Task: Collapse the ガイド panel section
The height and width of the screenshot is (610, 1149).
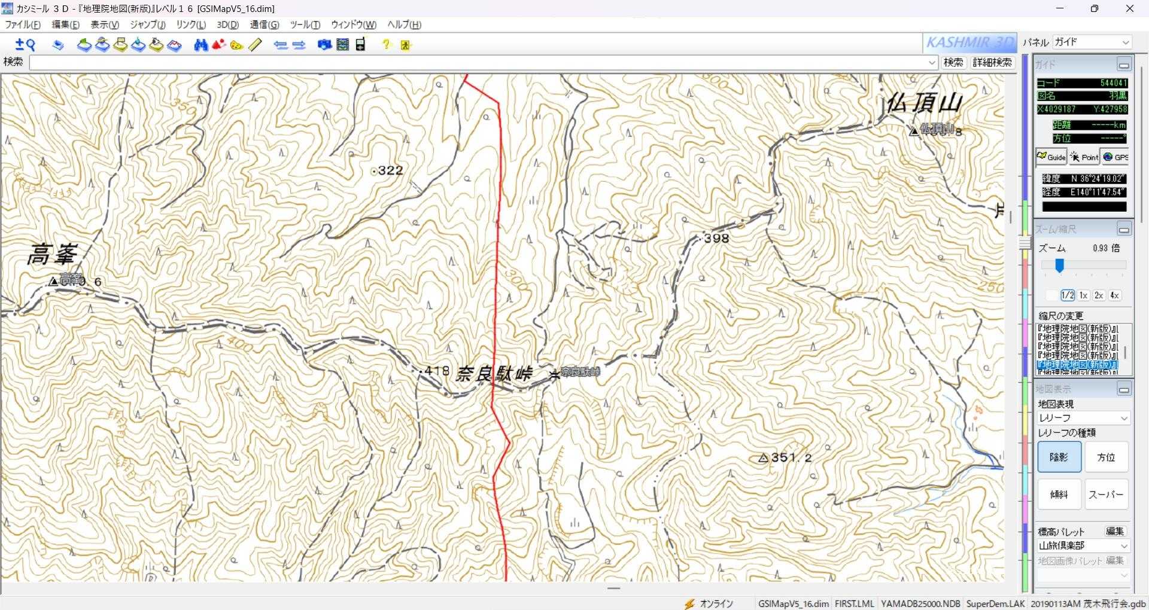Action: pyautogui.click(x=1124, y=65)
